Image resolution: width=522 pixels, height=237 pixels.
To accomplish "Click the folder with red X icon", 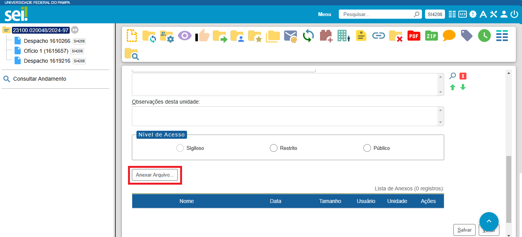I will [x=396, y=36].
